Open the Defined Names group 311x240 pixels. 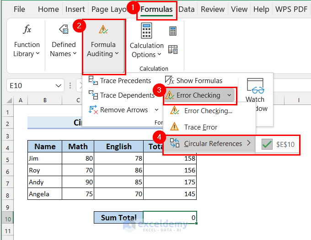click(x=64, y=41)
